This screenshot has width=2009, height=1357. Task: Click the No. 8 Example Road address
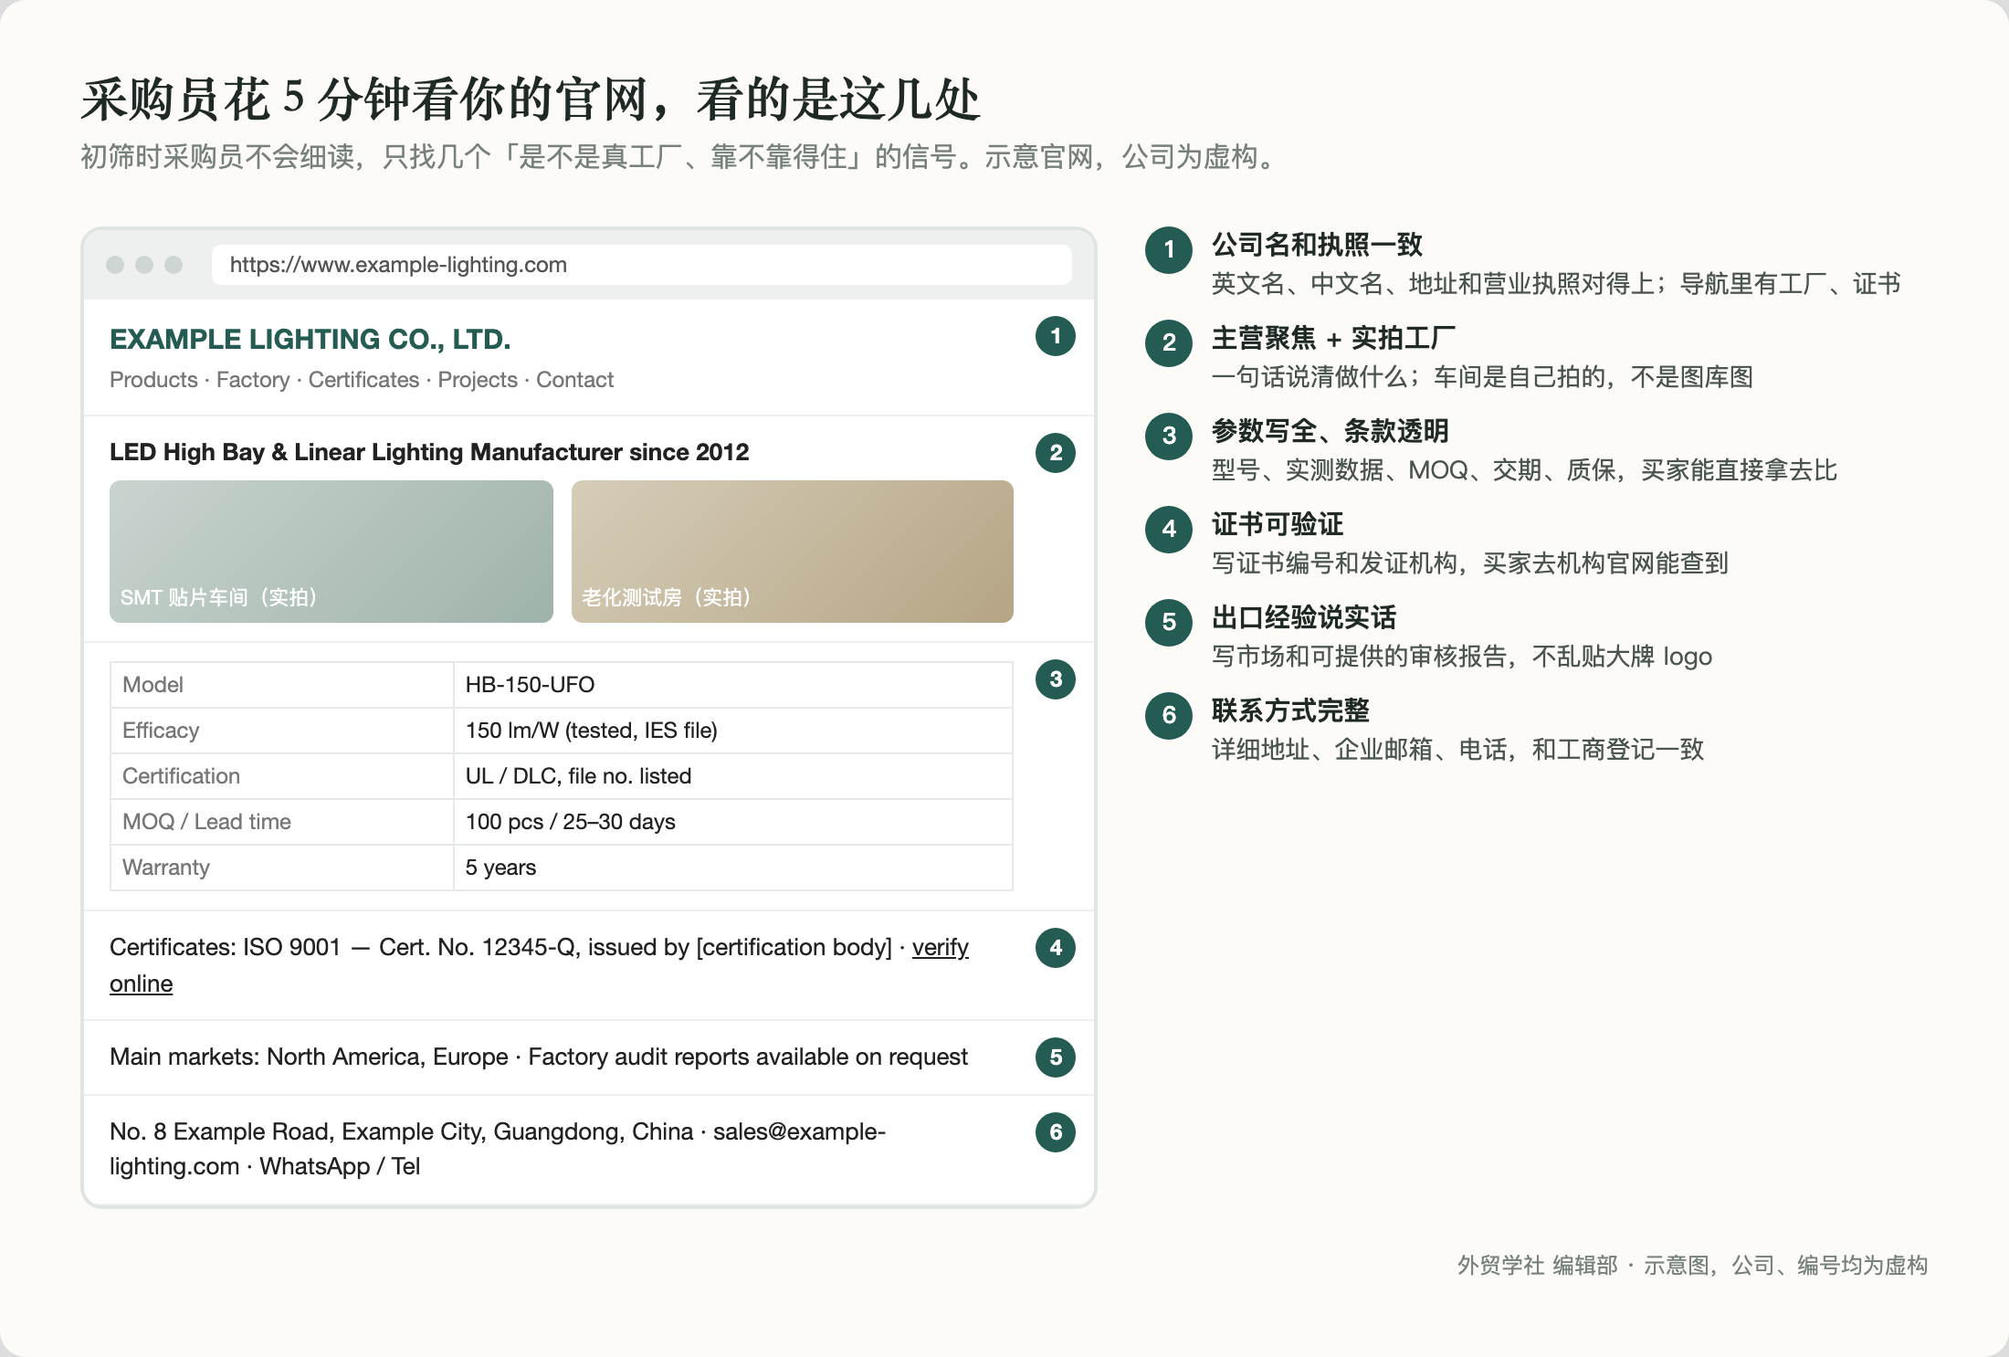tap(402, 1131)
